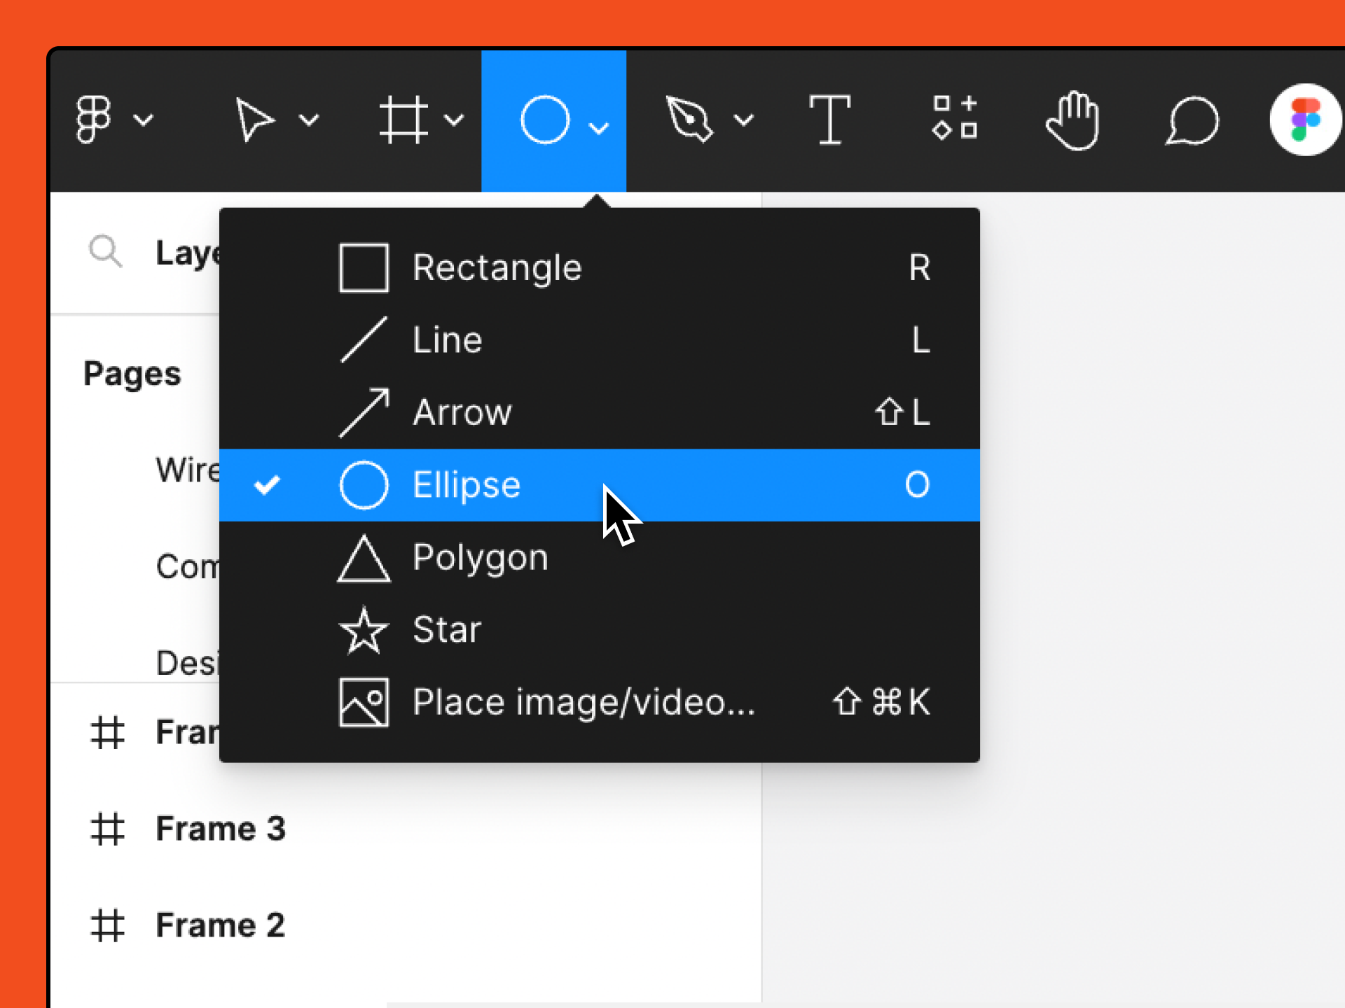Expand the Move tool dropdown arrow

(308, 120)
